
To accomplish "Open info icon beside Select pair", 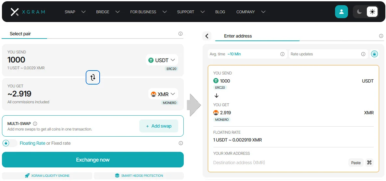I will point(181,34).
